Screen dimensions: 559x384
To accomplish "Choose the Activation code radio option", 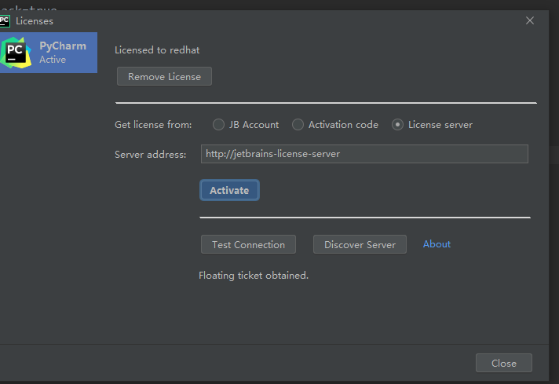I will pyautogui.click(x=298, y=125).
